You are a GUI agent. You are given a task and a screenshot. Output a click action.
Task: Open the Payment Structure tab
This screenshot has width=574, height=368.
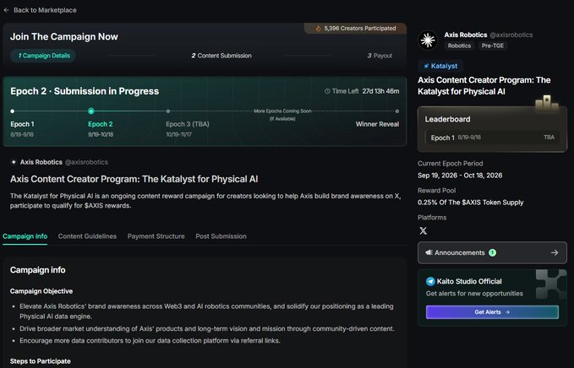point(156,236)
